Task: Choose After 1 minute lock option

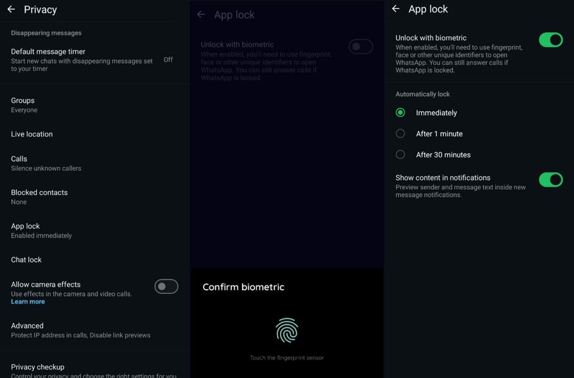Action: tap(401, 134)
